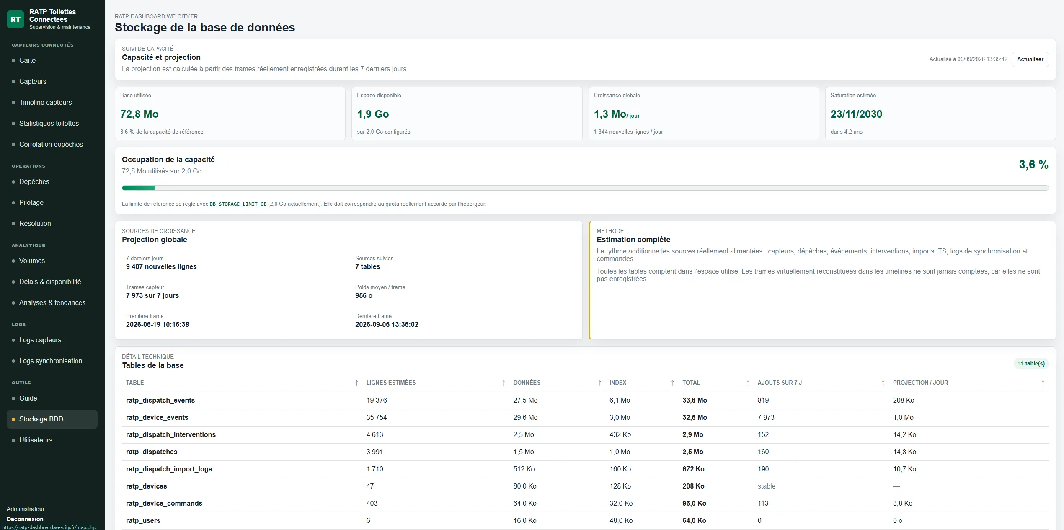Click the RT logo badge
The width and height of the screenshot is (1064, 530).
[15, 19]
